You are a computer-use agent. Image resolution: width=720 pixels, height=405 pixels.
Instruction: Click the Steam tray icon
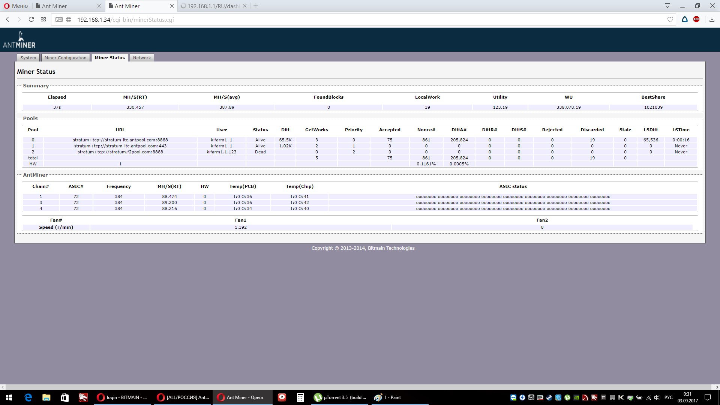pyautogui.click(x=549, y=397)
